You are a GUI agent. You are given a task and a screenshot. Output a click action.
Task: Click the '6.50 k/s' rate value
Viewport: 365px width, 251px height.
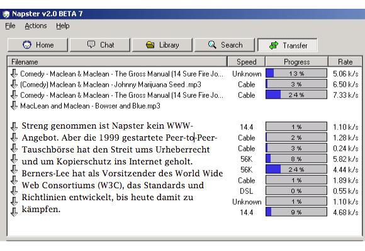tap(345, 84)
